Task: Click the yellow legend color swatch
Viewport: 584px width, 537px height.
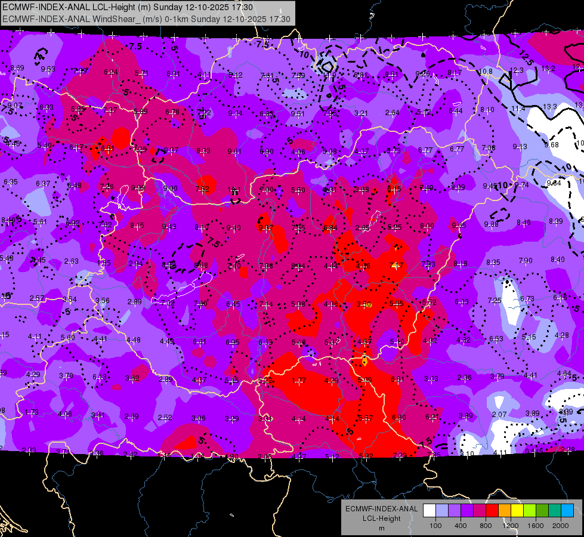Action: click(517, 511)
